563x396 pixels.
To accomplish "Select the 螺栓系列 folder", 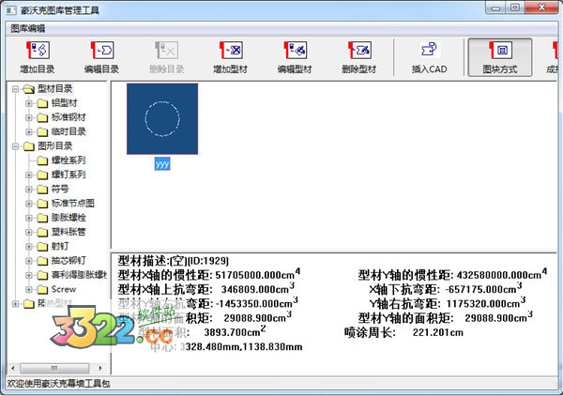I will coord(68,160).
